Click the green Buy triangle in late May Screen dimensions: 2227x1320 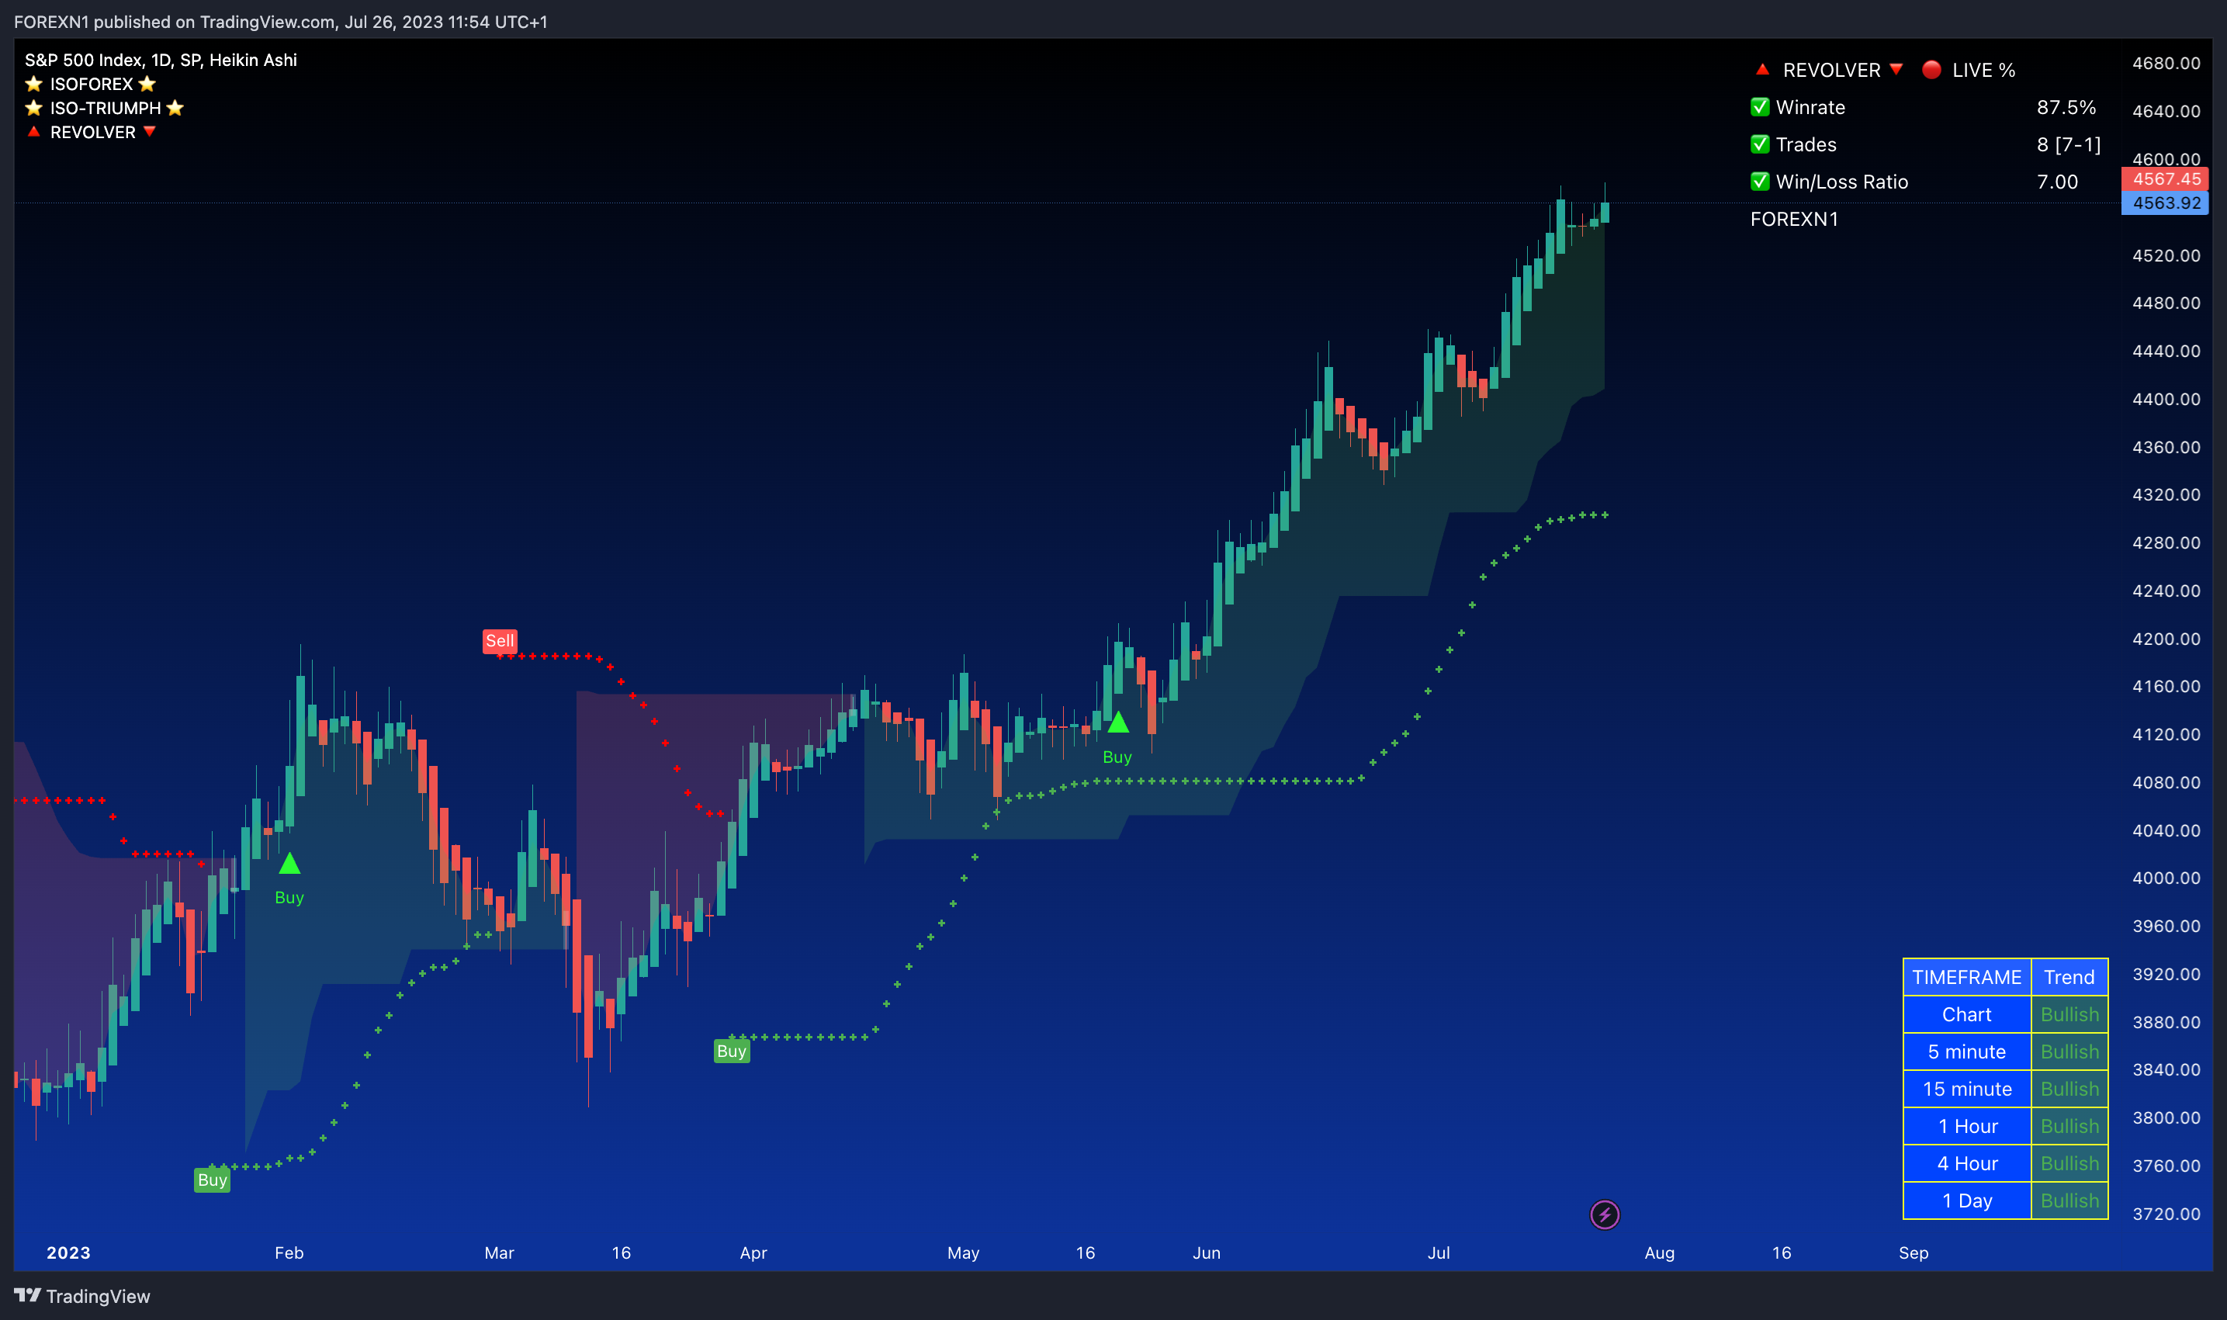tap(1118, 722)
